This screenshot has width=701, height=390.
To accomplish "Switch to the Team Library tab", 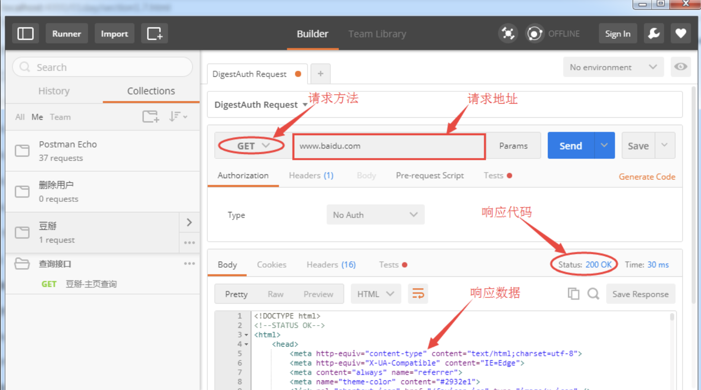I will (377, 34).
